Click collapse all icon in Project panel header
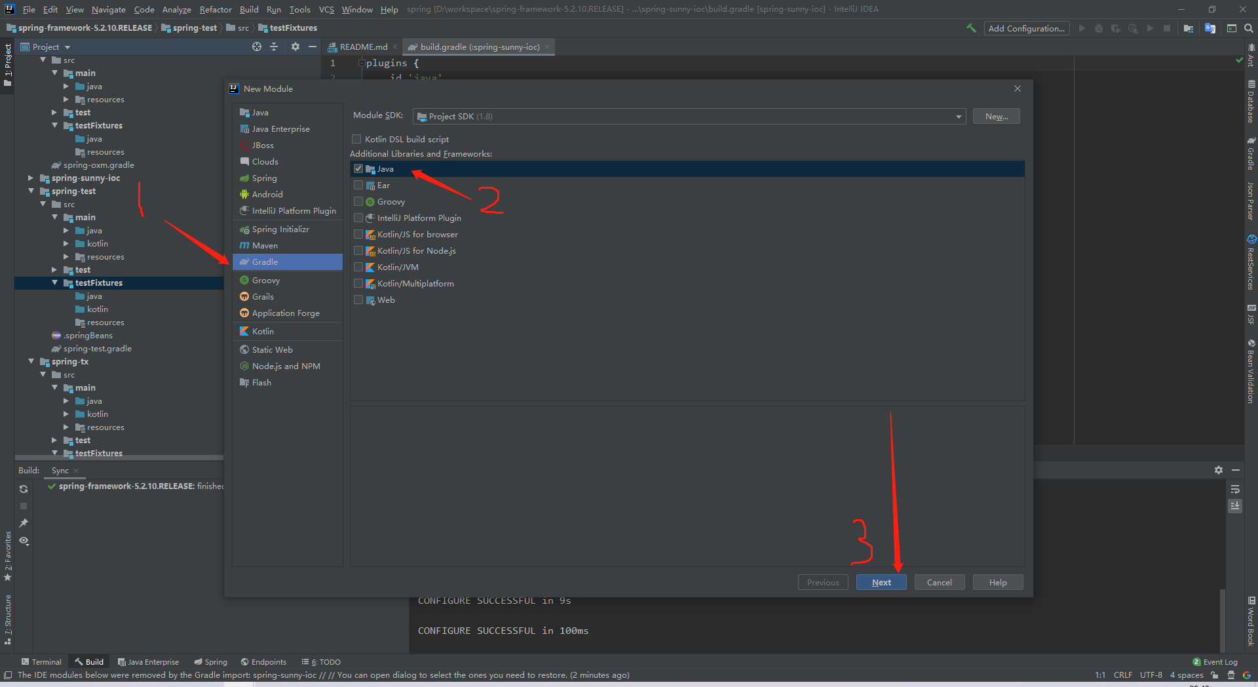The width and height of the screenshot is (1258, 687). (x=274, y=47)
